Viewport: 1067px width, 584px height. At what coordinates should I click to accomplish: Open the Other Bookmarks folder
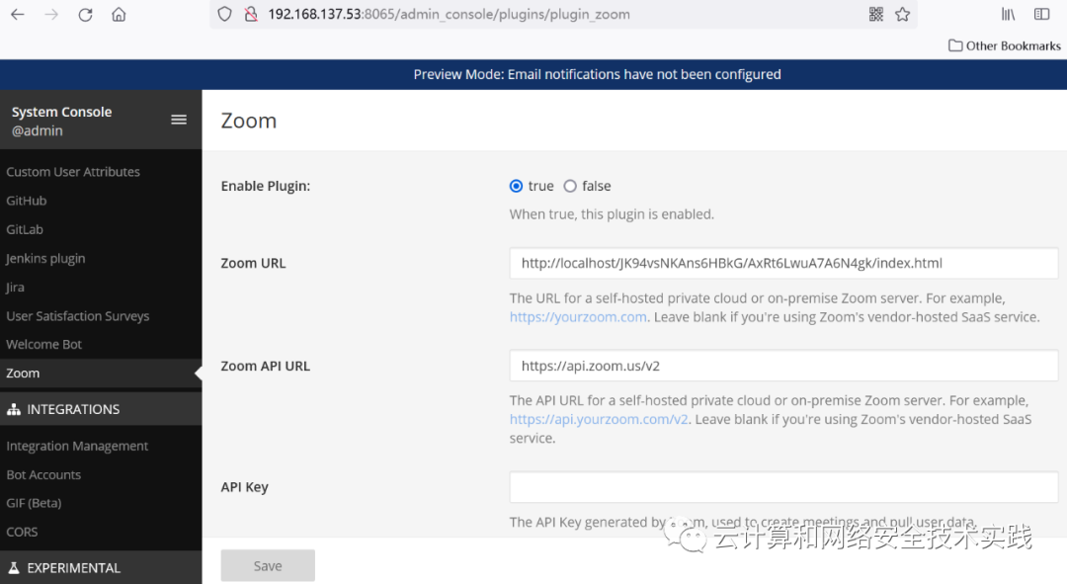[1005, 45]
